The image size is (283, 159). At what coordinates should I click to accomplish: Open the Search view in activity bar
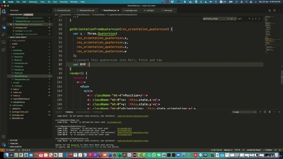click(x=4, y=19)
